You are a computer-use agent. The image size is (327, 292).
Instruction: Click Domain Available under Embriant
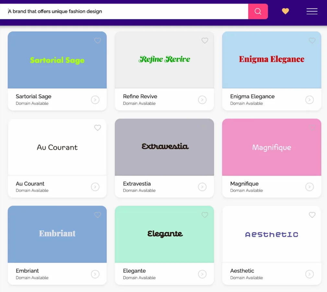(32, 278)
